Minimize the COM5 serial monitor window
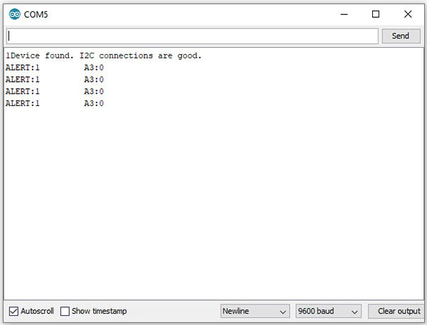This screenshot has height=325, width=427. [344, 14]
